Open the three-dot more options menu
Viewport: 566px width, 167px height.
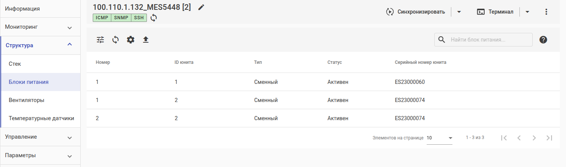tap(546, 12)
